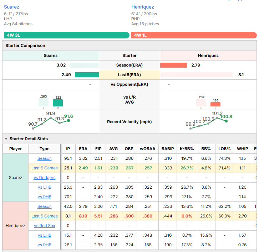Click the Type column header
This screenshot has width=259, height=252.
point(45,149)
